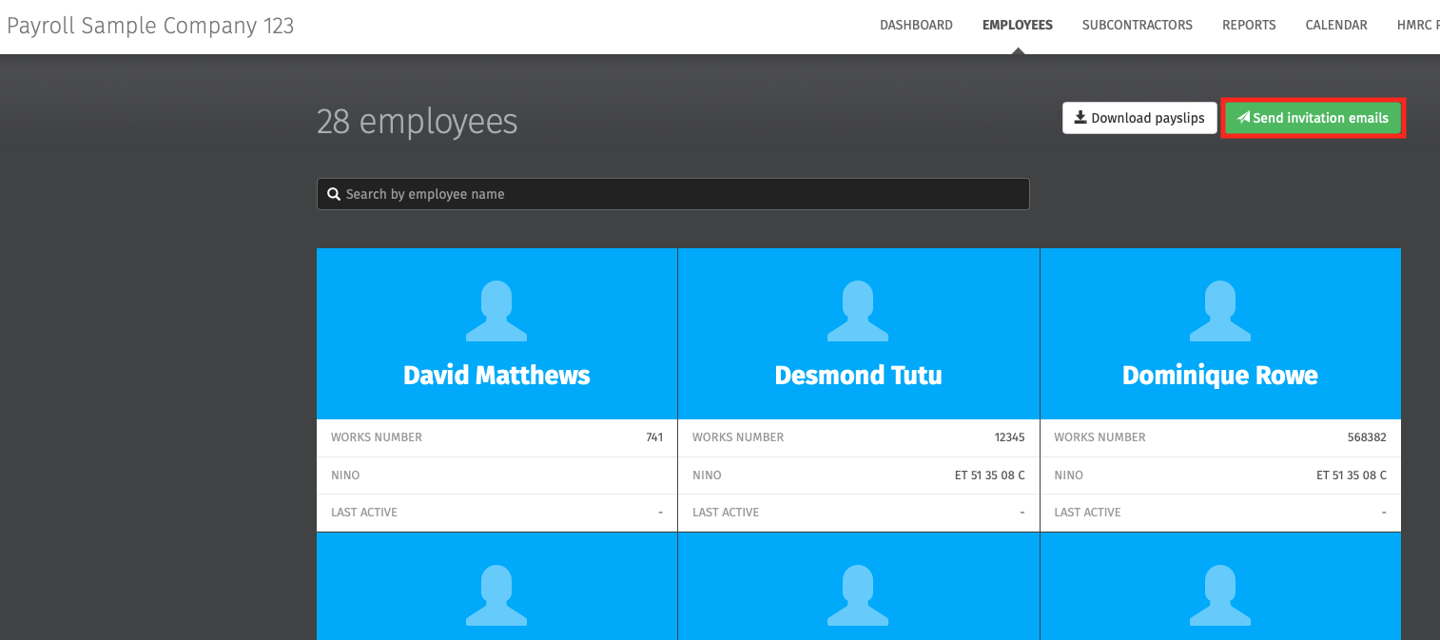Click the paper plane icon on invitation button
Screen dimensions: 1440x640
(1243, 118)
